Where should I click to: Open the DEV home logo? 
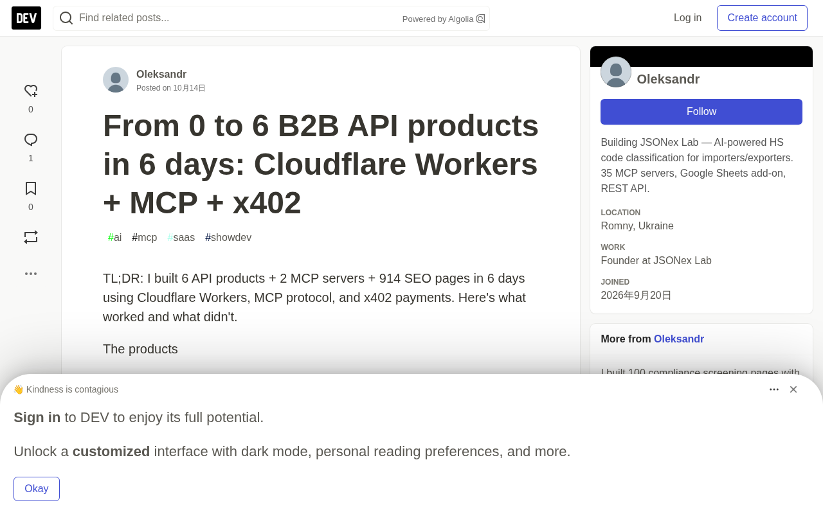pyautogui.click(x=26, y=18)
